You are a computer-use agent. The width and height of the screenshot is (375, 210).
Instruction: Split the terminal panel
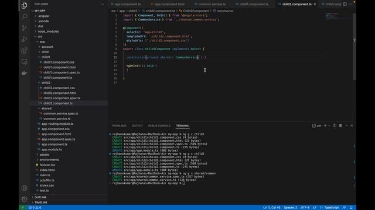(335, 125)
